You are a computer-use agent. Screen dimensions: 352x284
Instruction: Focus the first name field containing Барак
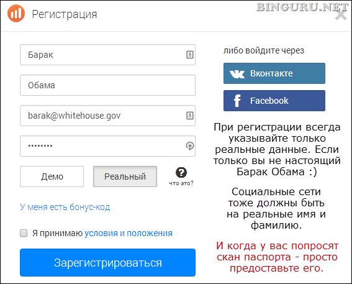click(107, 55)
